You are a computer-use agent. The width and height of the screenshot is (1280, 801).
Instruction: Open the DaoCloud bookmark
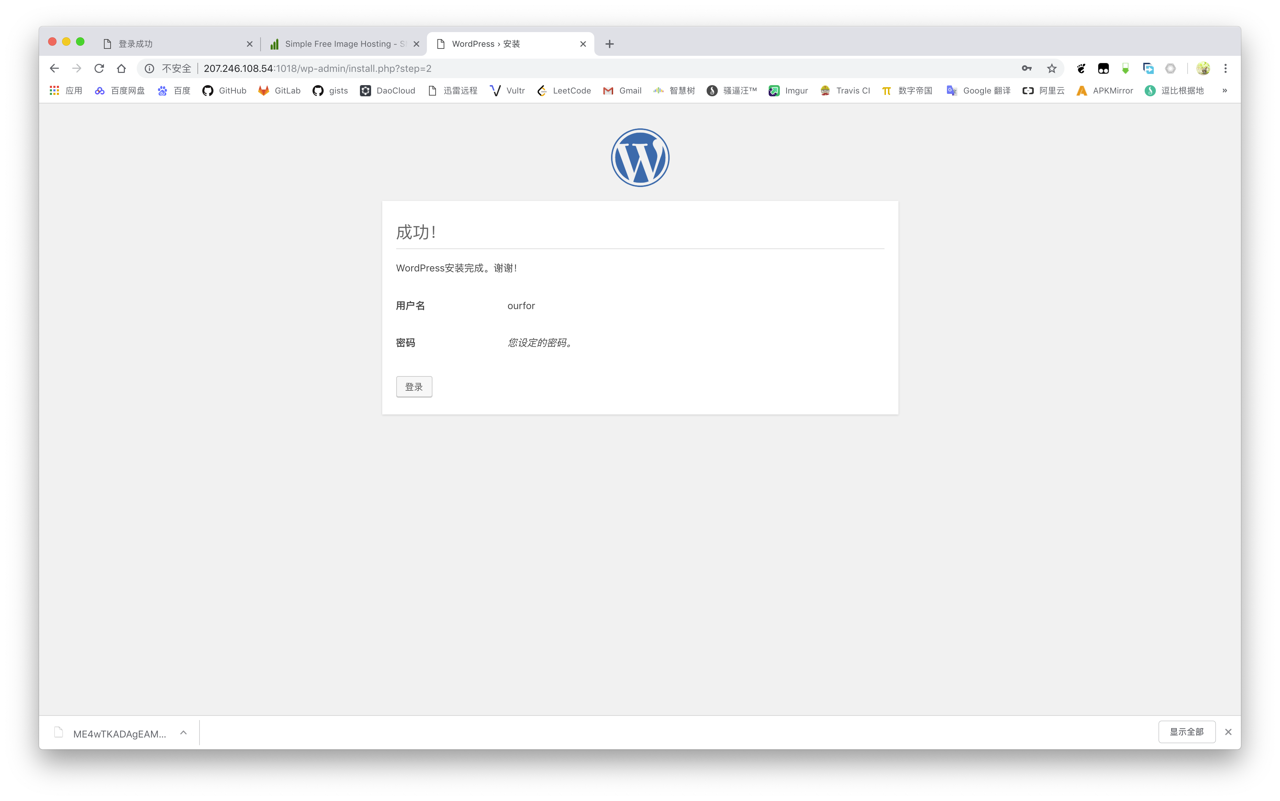[x=387, y=91]
